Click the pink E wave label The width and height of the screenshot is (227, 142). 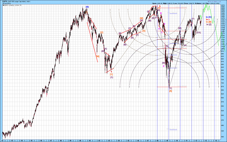[164, 66]
